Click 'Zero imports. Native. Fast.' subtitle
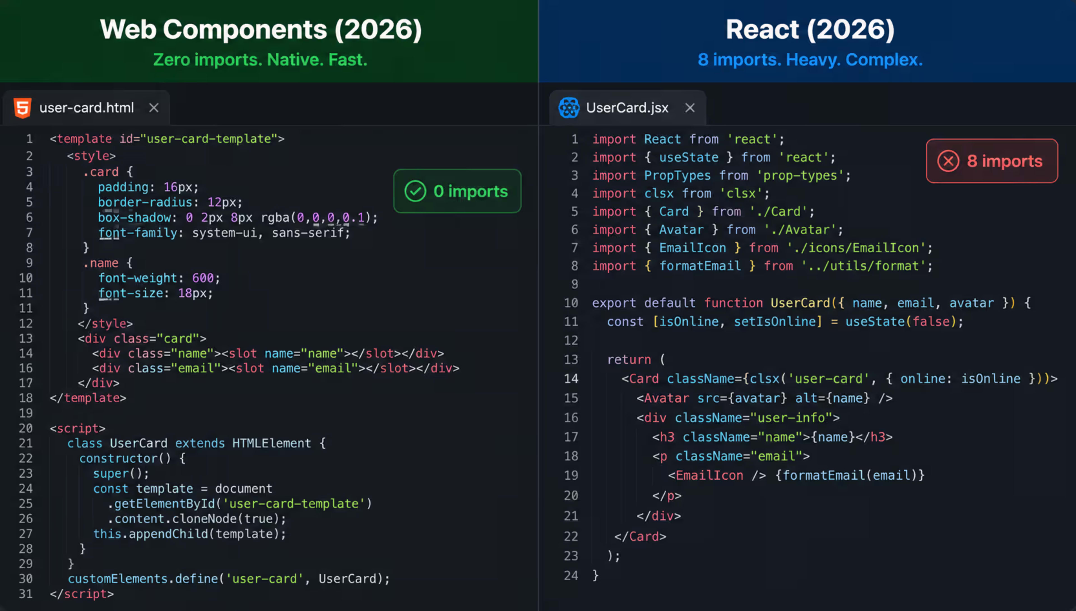This screenshot has height=611, width=1076. [260, 60]
